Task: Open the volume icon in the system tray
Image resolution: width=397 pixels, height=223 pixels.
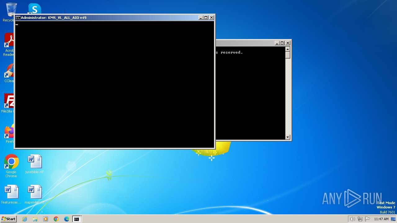Action: tap(352, 219)
